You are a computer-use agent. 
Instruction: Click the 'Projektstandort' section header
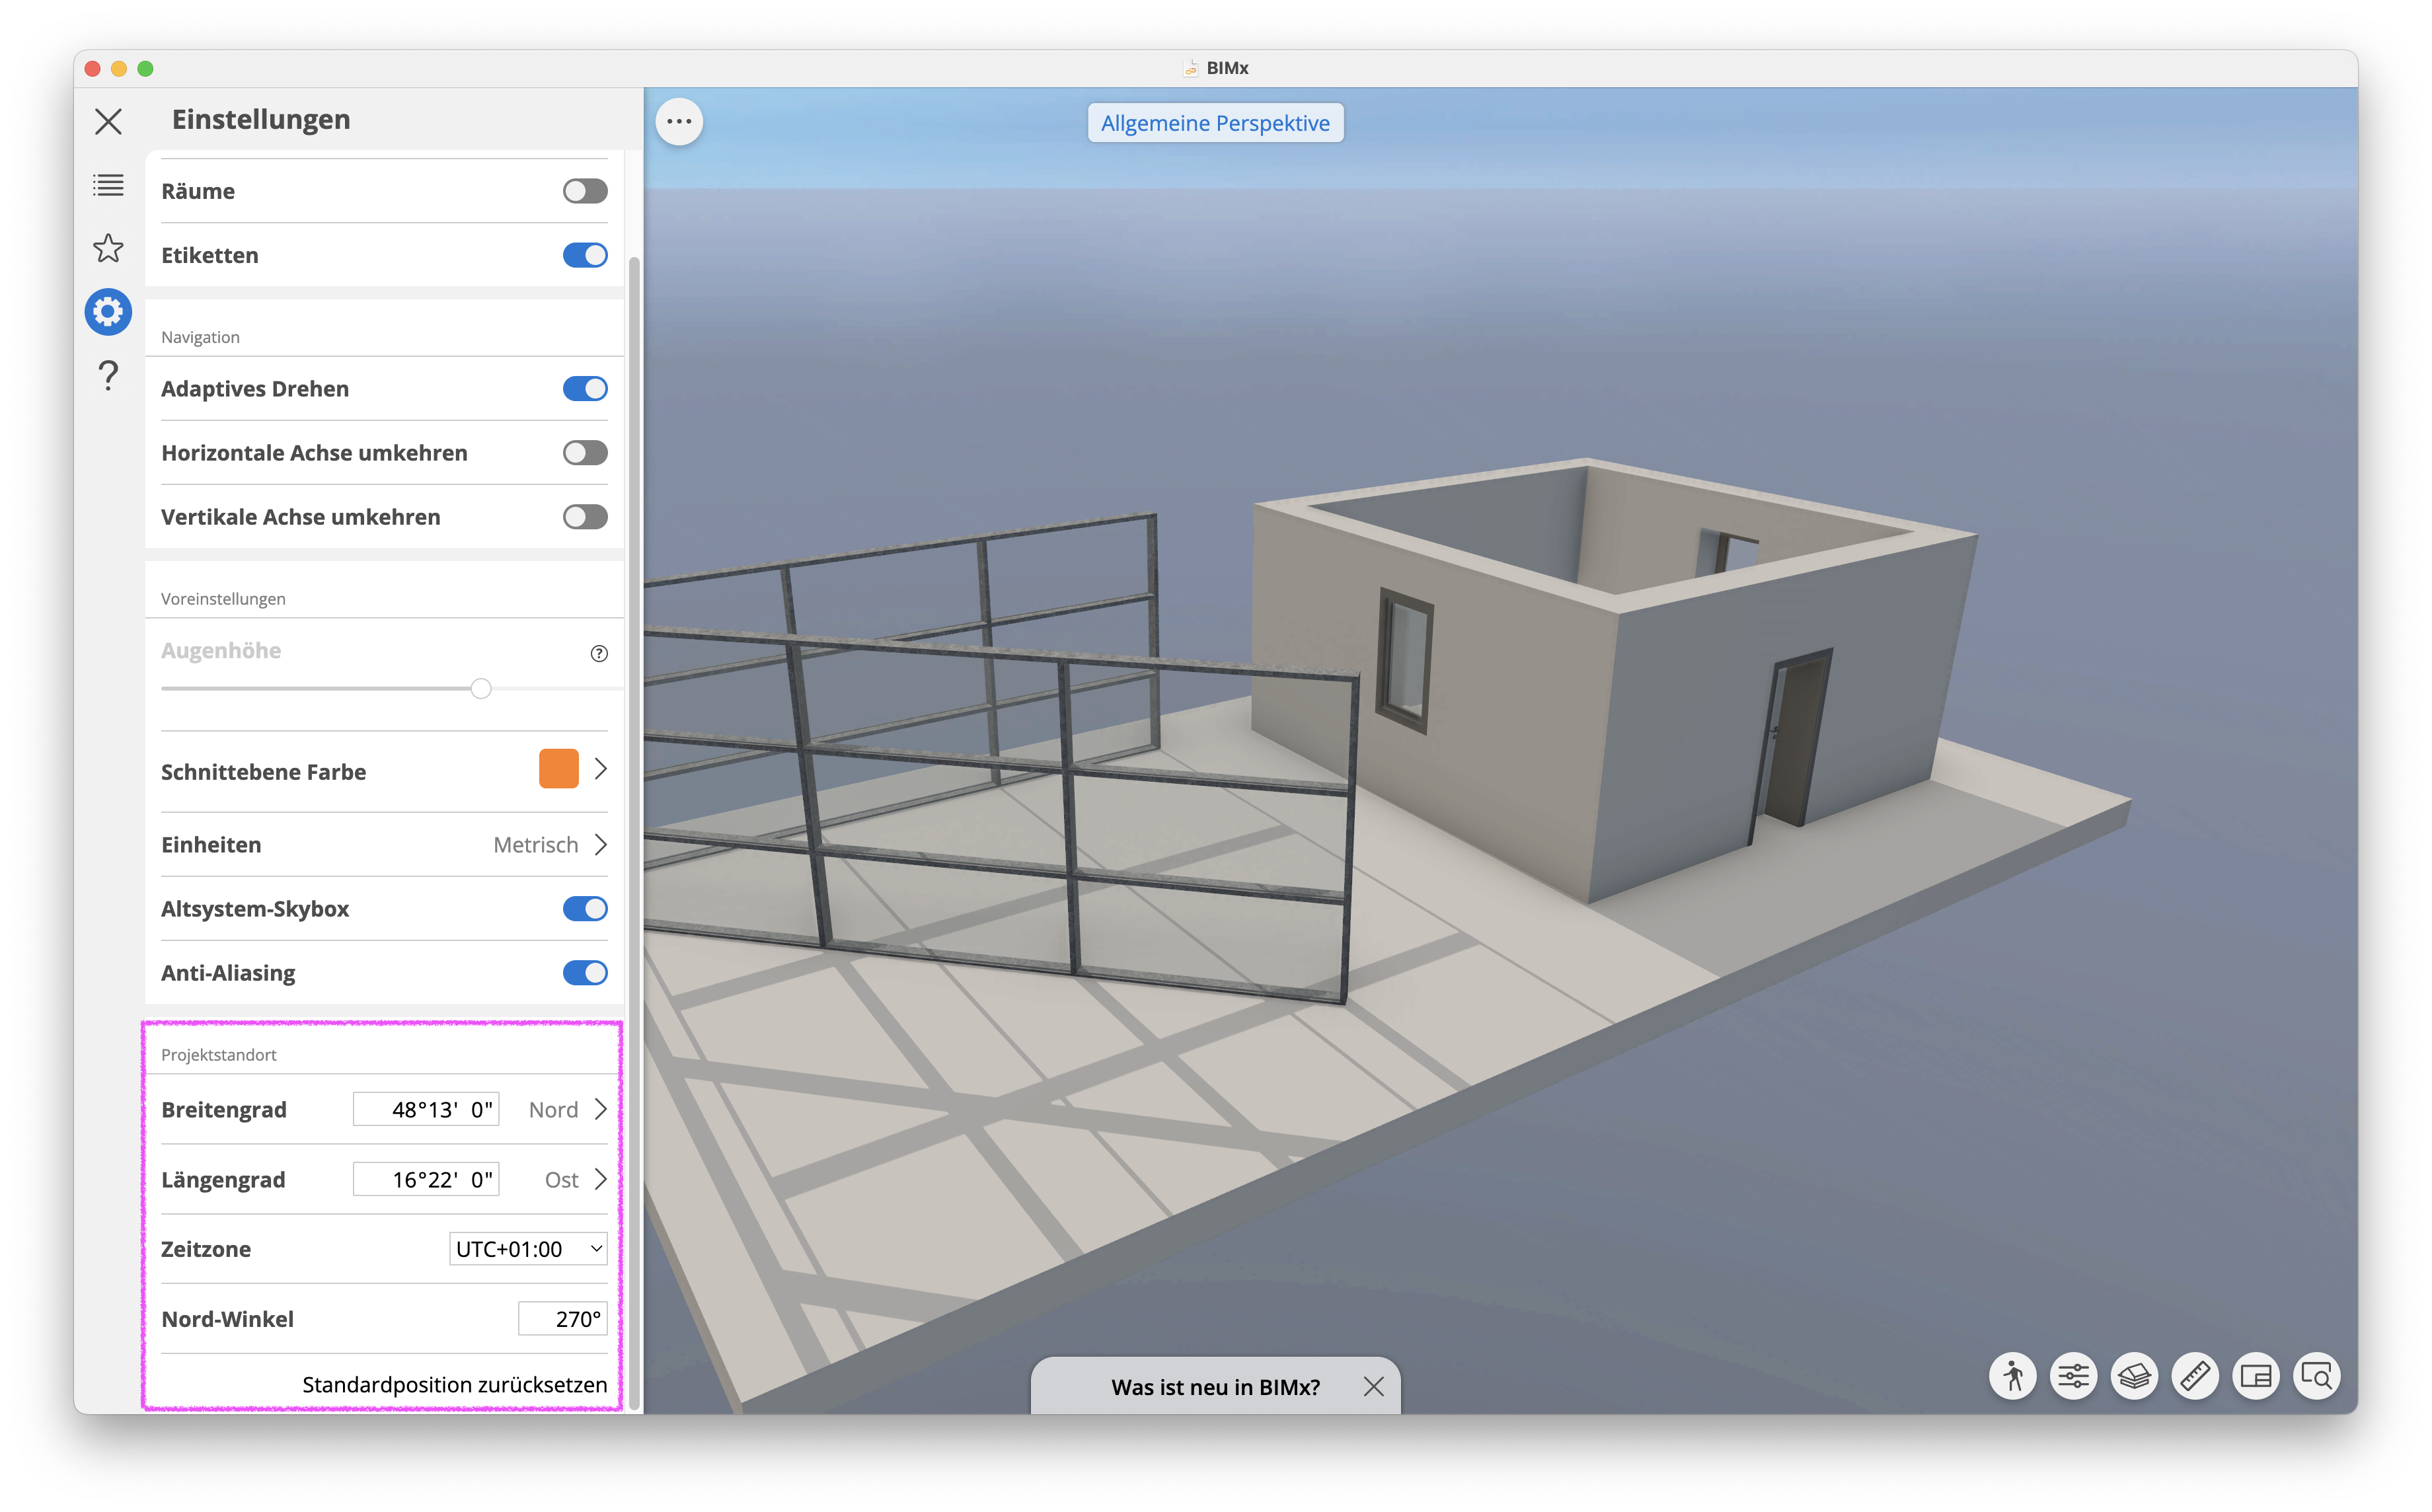(219, 1055)
